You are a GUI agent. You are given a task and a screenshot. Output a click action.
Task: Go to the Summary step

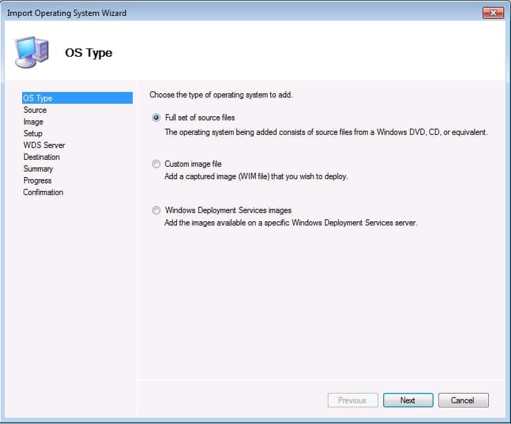tap(38, 169)
